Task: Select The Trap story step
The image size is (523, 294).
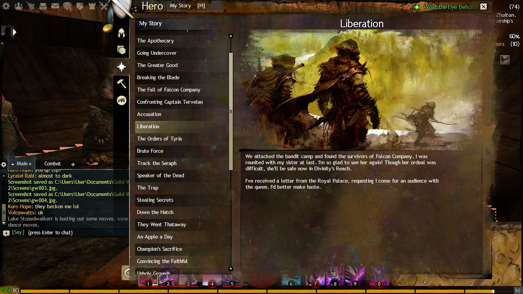Action: click(x=181, y=188)
